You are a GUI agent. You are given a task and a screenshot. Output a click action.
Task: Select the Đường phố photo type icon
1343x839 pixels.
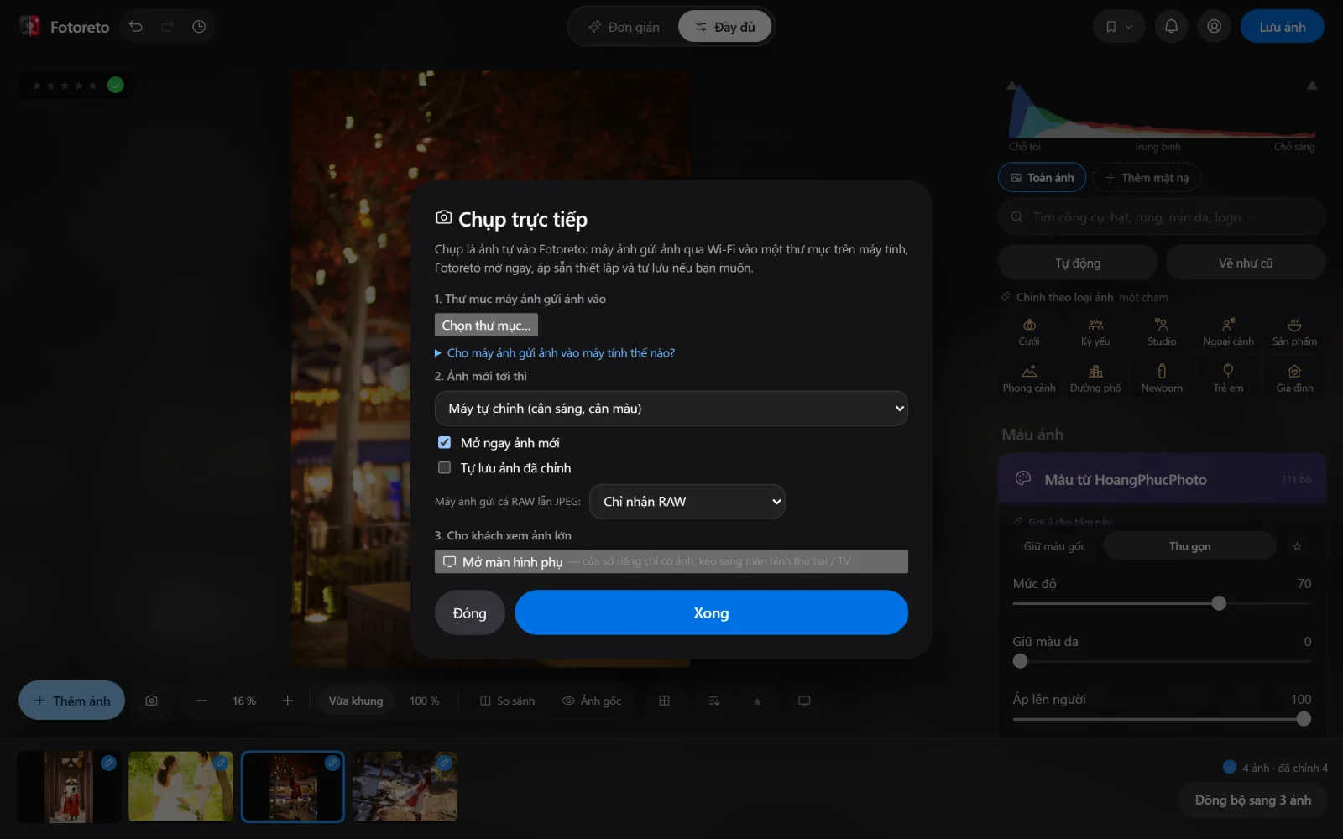[x=1095, y=378]
